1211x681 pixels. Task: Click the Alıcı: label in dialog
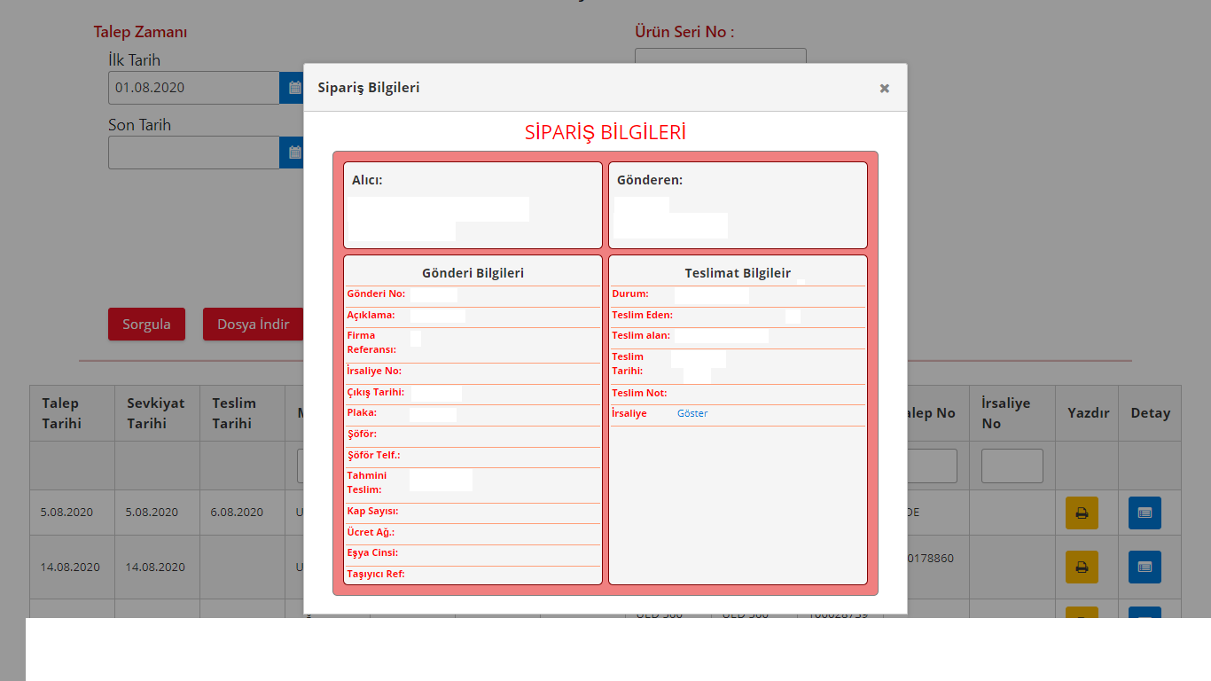pyautogui.click(x=367, y=180)
